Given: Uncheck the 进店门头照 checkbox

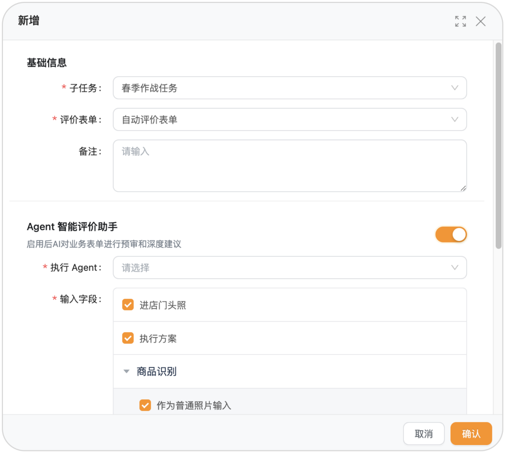Looking at the screenshot, I should [x=128, y=305].
